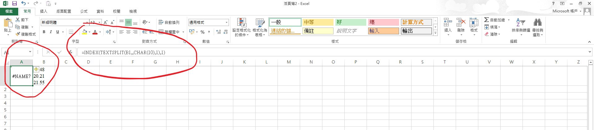Apply comma style to numbers
The height and width of the screenshot is (130, 594).
[x=209, y=32]
